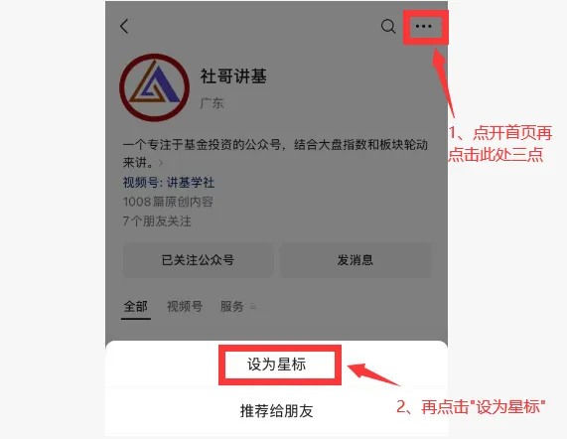
Task: Open the 视频号: 讲基学社 link
Action: click(169, 182)
